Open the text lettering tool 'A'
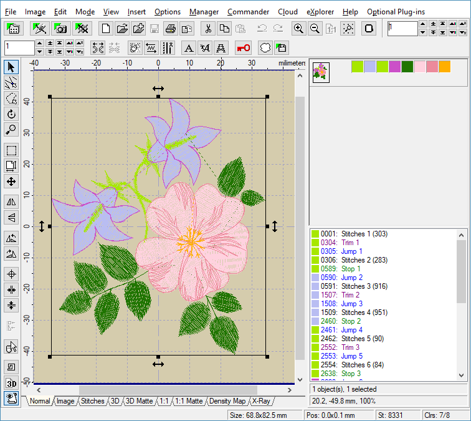 189,48
